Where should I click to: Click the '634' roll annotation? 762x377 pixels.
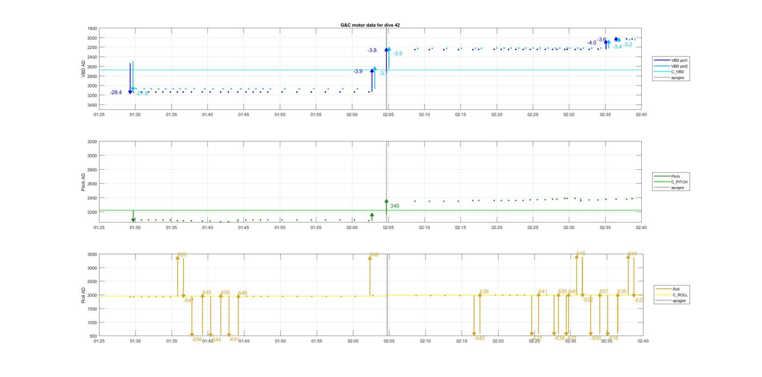coord(632,254)
